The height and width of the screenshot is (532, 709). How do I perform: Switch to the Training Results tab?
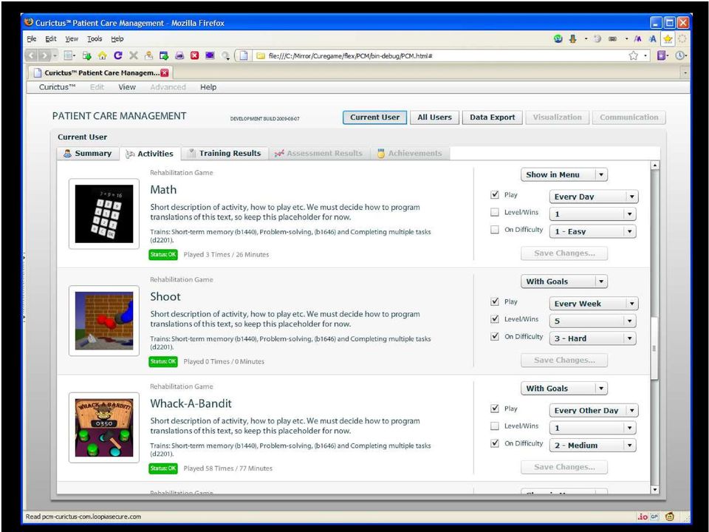[x=225, y=154]
